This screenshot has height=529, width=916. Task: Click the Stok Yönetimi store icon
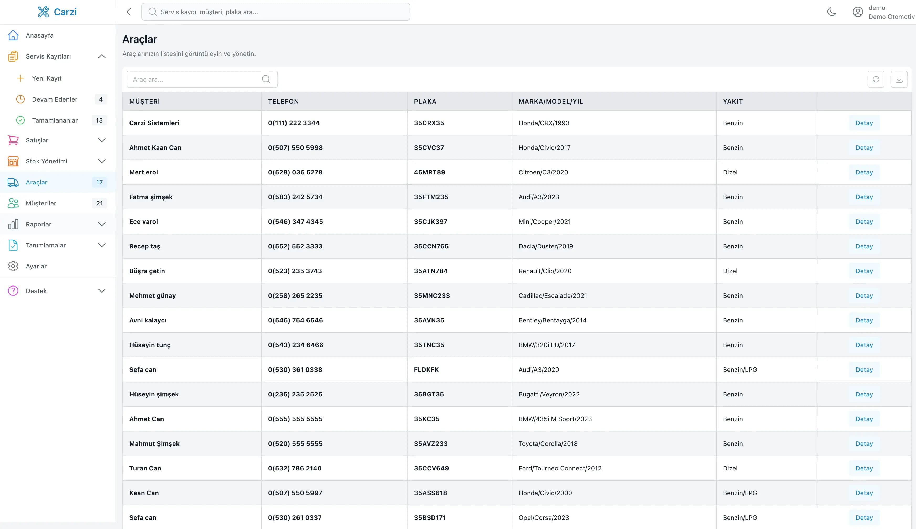coord(13,161)
